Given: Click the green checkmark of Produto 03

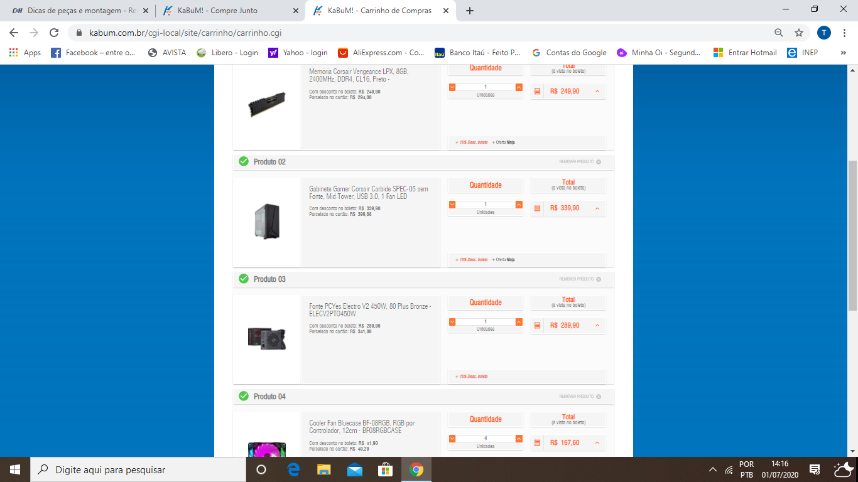Looking at the screenshot, I should pyautogui.click(x=244, y=279).
